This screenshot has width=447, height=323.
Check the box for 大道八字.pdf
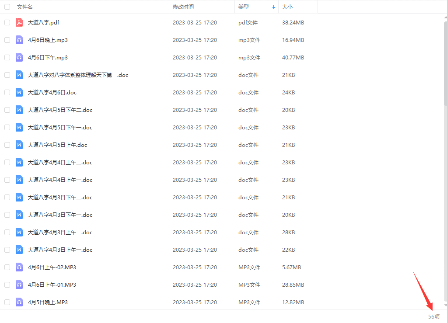(x=7, y=22)
